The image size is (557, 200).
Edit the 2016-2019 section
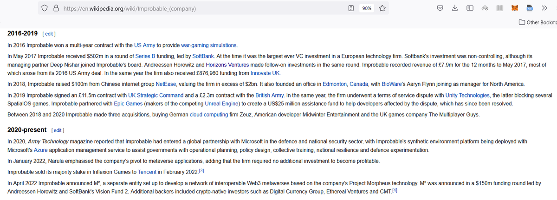pyautogui.click(x=49, y=34)
